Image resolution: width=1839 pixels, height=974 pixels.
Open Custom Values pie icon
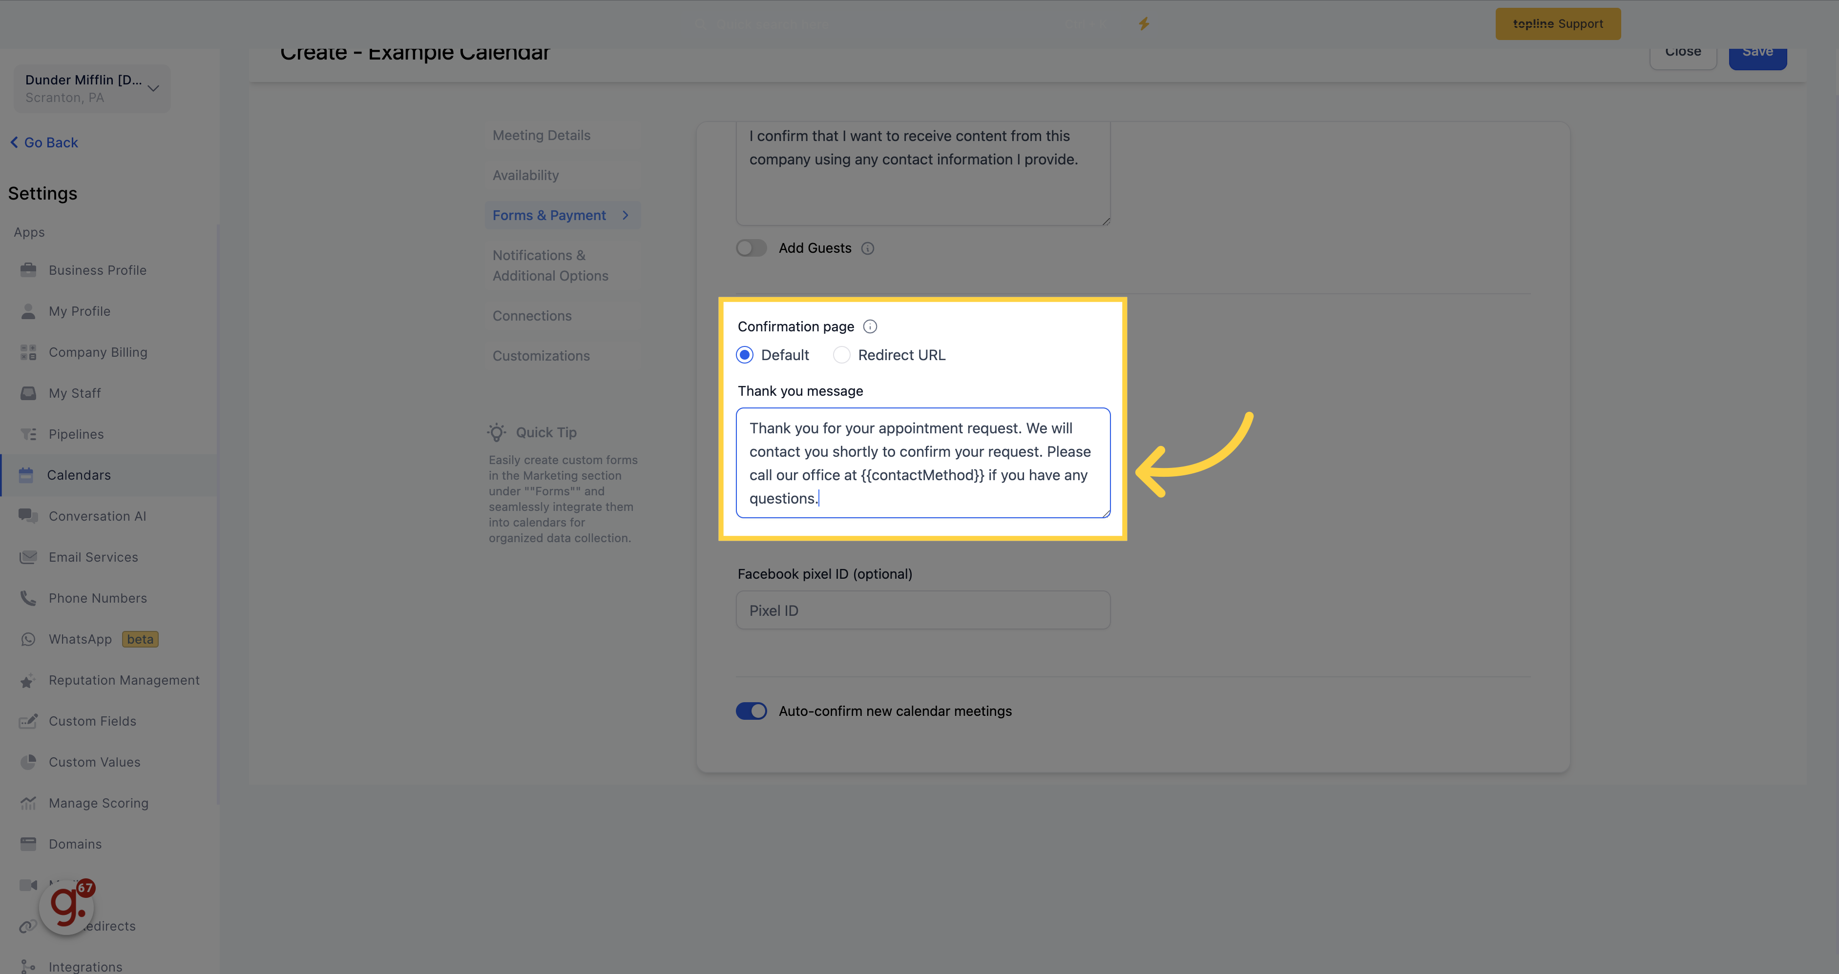[28, 762]
